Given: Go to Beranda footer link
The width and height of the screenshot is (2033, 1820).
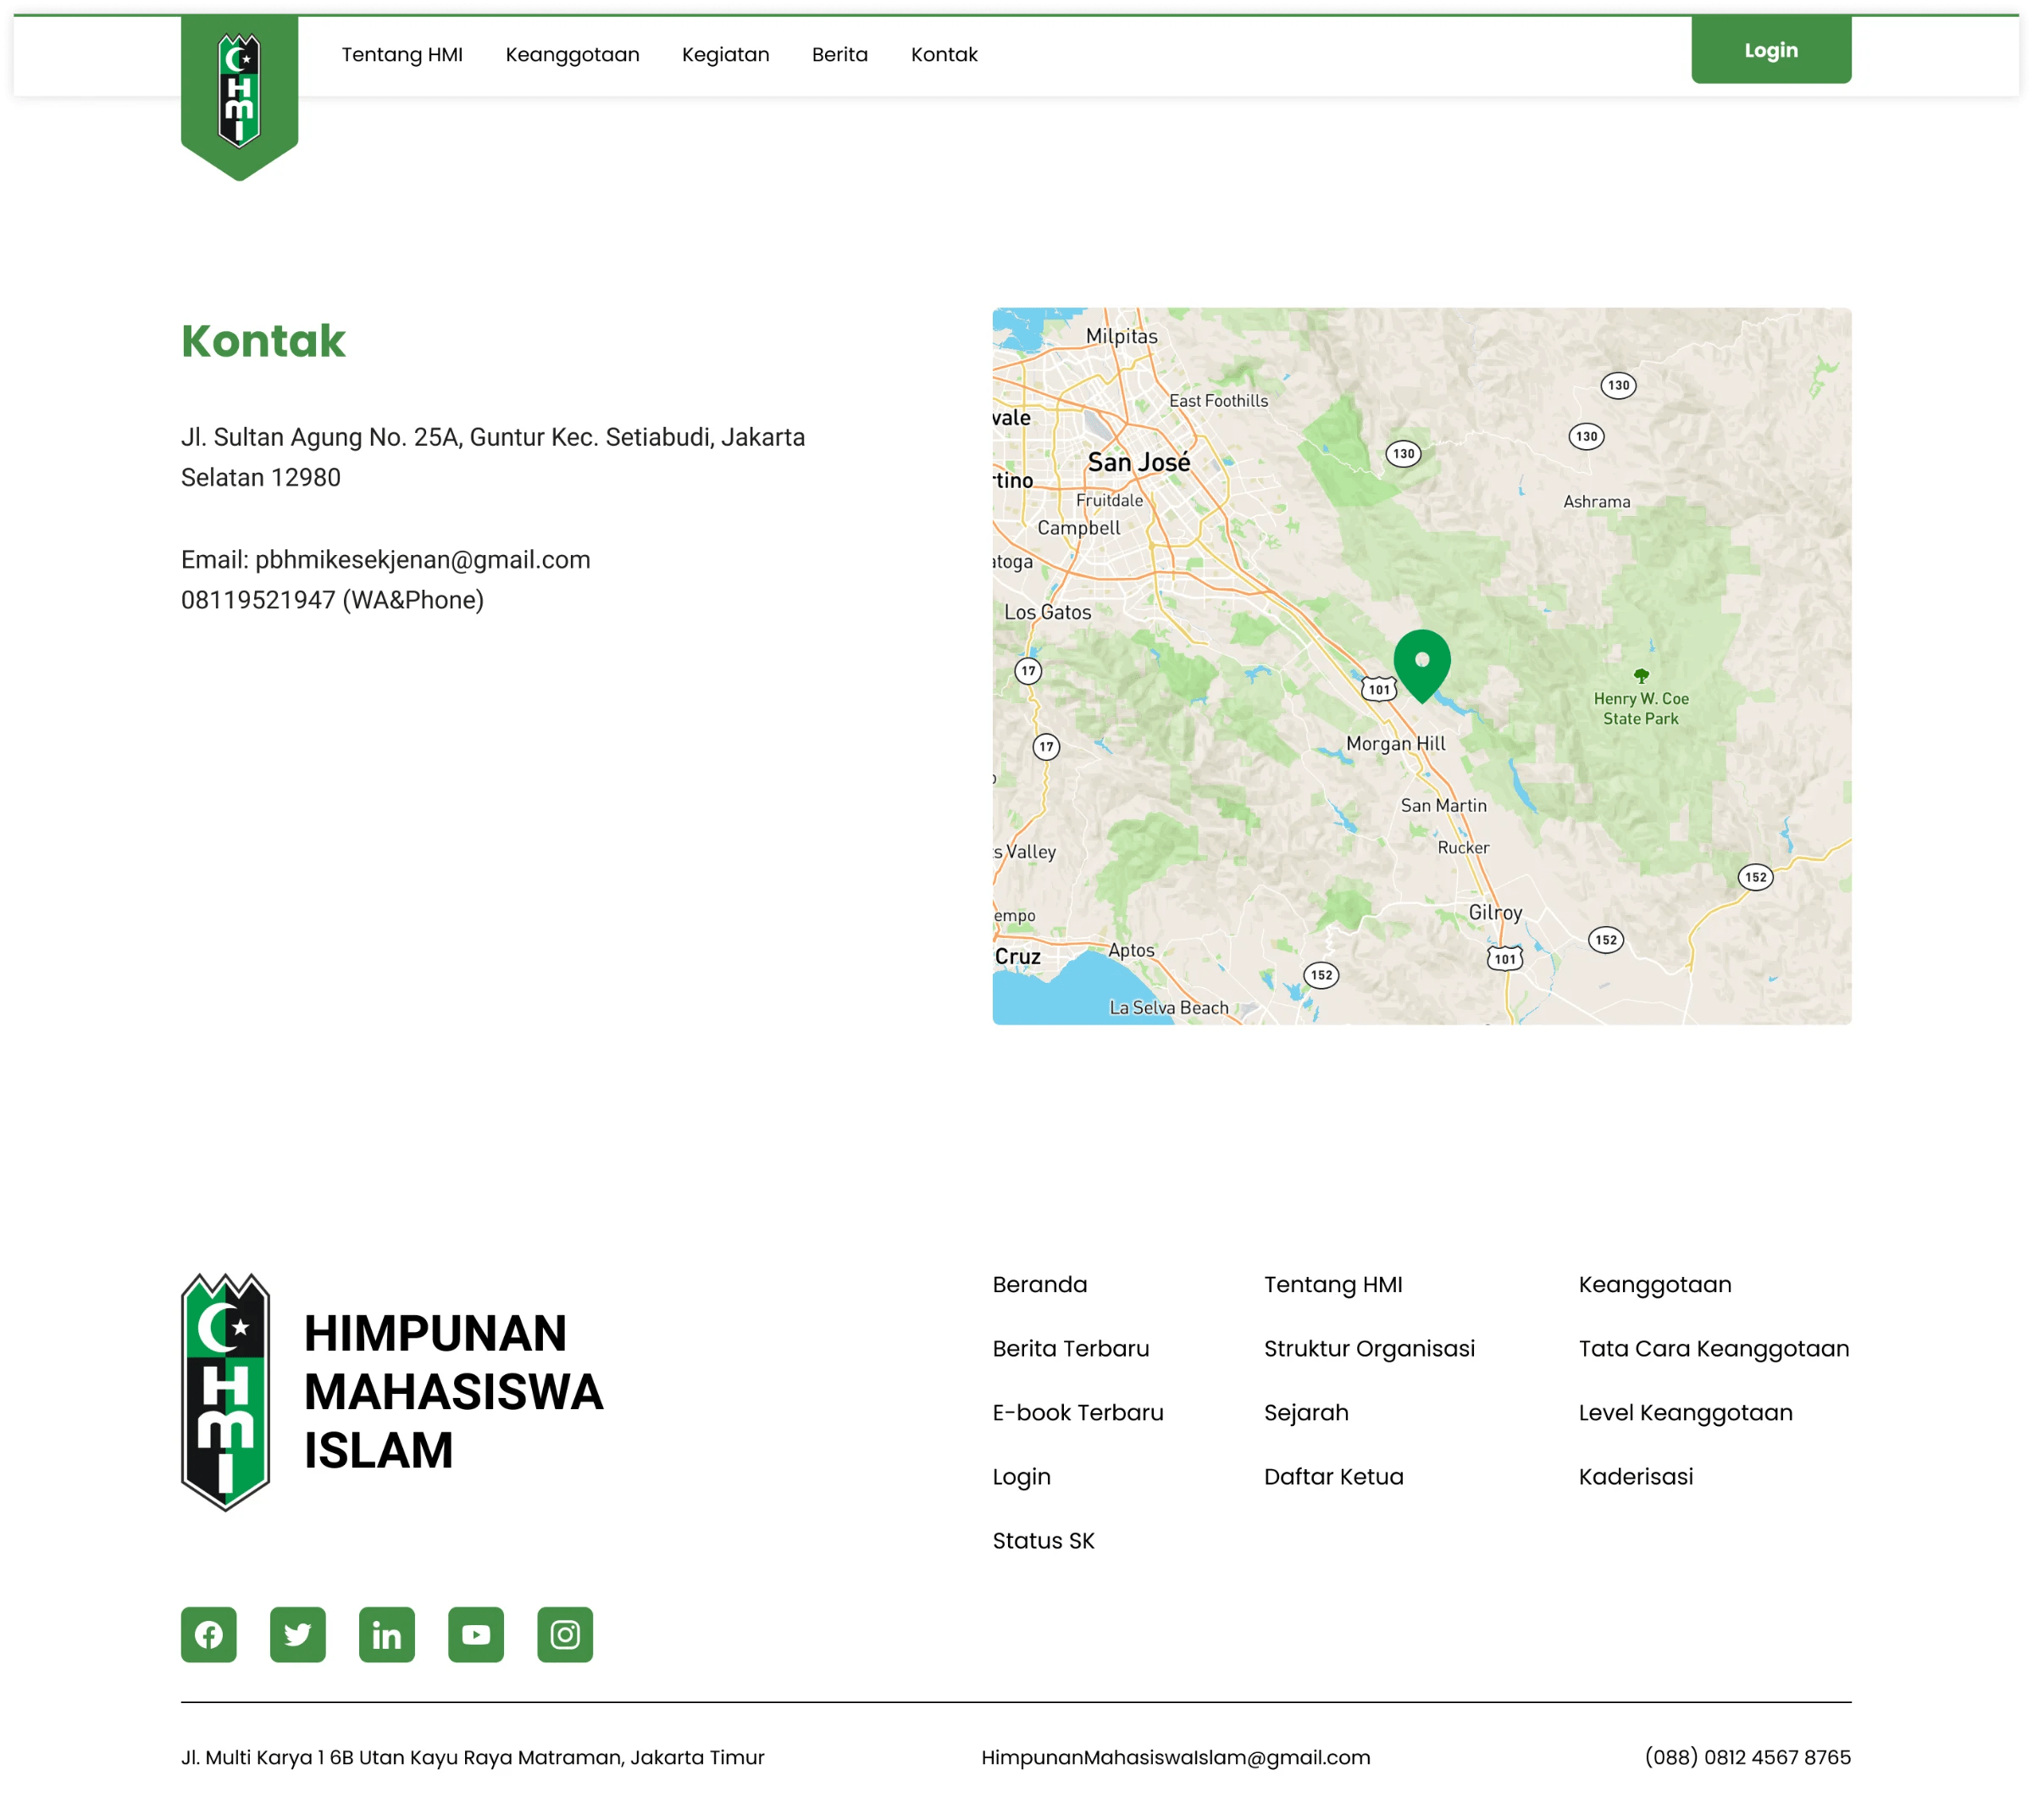Looking at the screenshot, I should point(1039,1284).
